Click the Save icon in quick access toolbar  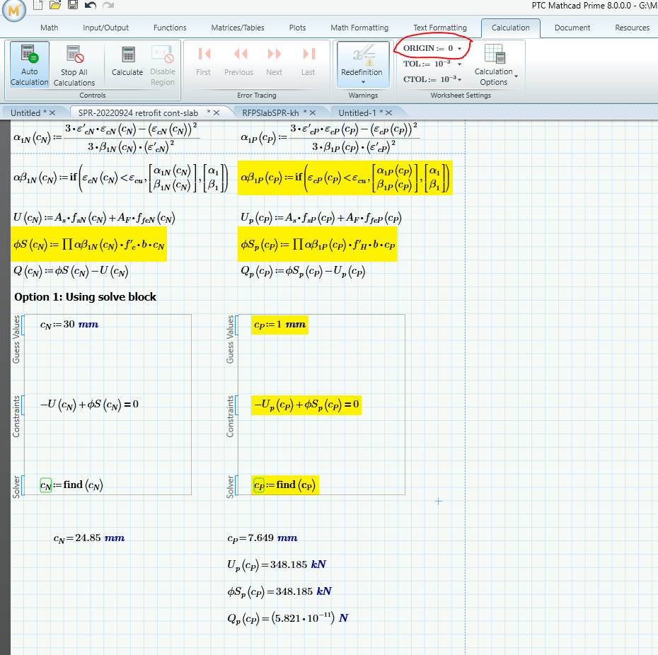click(x=73, y=5)
